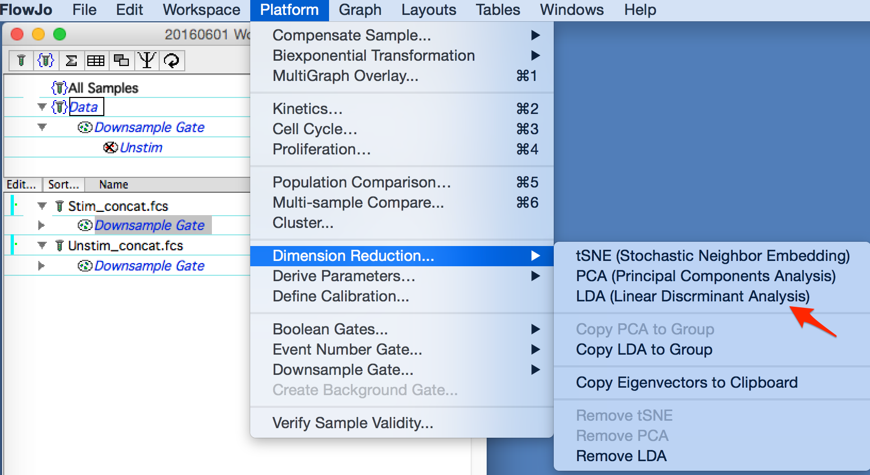The height and width of the screenshot is (475, 870).
Task: Select PCA Principal Components Analysis
Action: pyautogui.click(x=712, y=276)
